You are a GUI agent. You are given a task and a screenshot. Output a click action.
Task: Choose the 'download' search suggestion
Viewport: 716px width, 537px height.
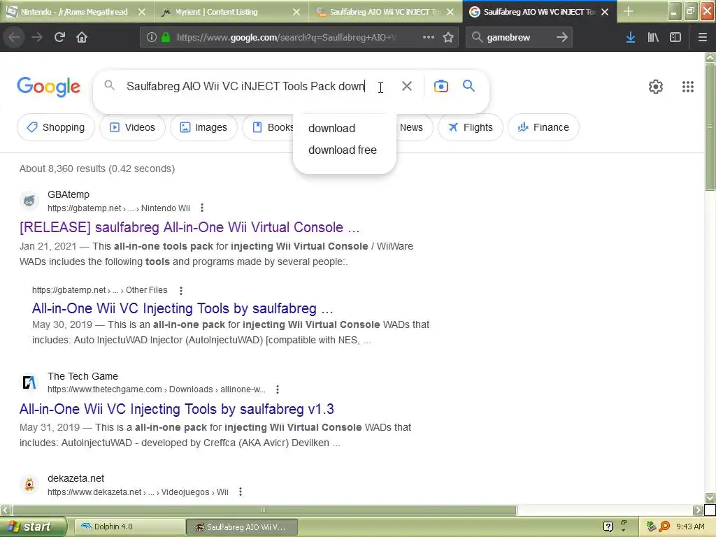tap(331, 129)
